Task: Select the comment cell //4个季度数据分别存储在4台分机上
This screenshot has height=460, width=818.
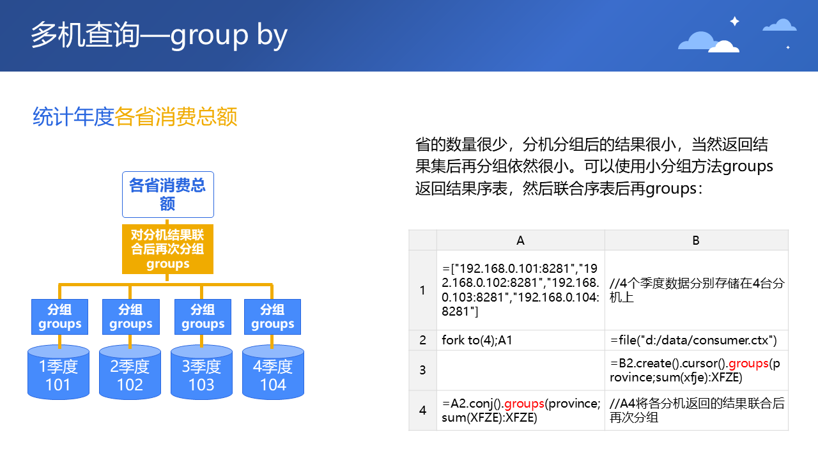Action: pyautogui.click(x=697, y=290)
